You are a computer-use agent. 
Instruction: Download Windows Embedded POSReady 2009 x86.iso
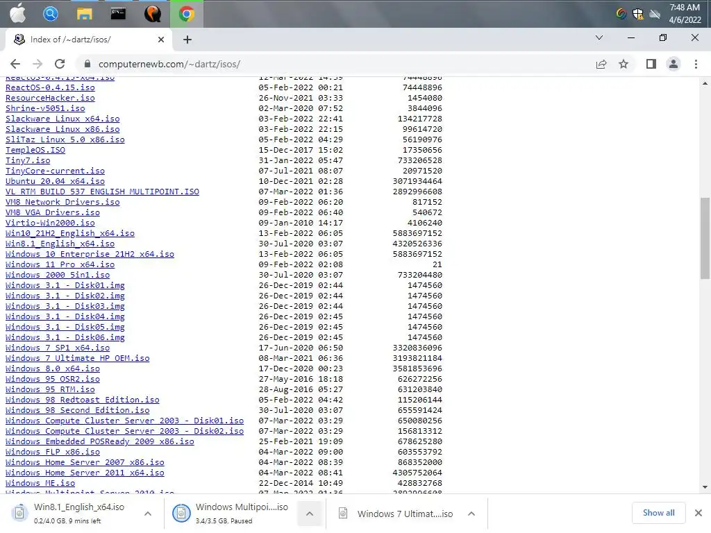click(100, 442)
